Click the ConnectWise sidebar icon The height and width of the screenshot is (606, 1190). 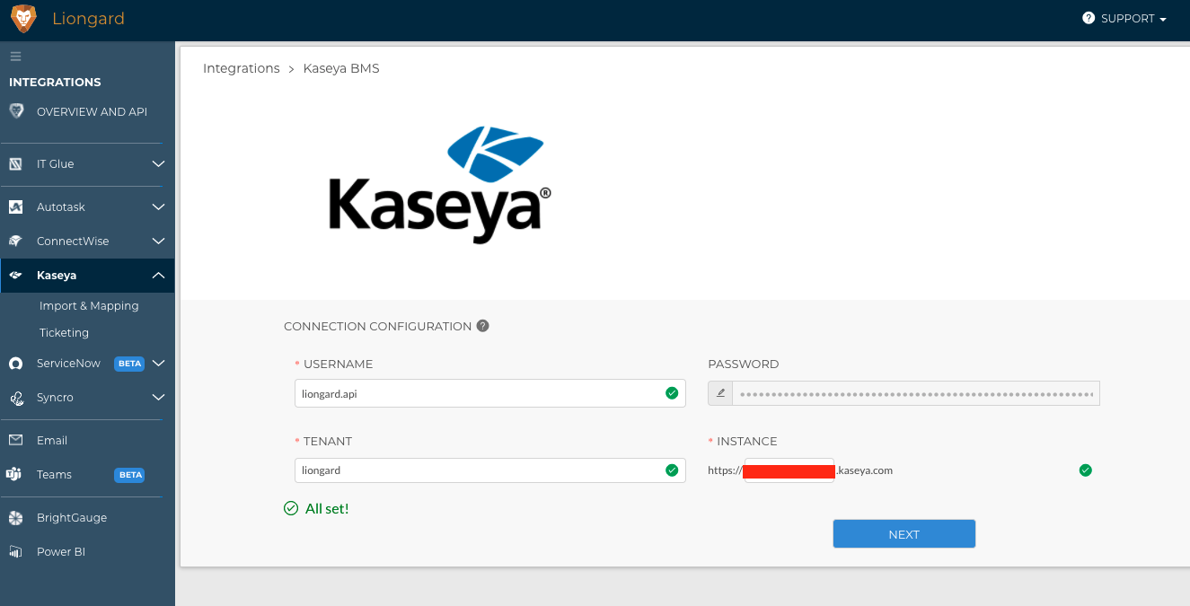15,242
